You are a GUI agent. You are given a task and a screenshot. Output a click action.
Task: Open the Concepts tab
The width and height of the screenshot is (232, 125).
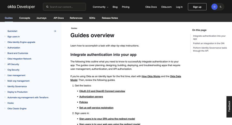24,18
